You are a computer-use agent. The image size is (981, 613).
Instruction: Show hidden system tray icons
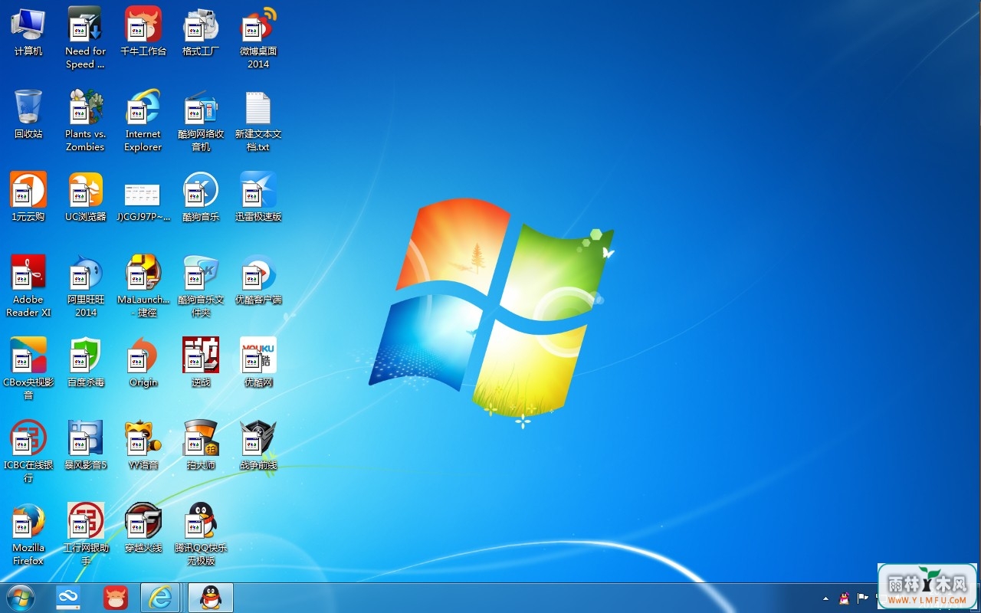coord(825,598)
